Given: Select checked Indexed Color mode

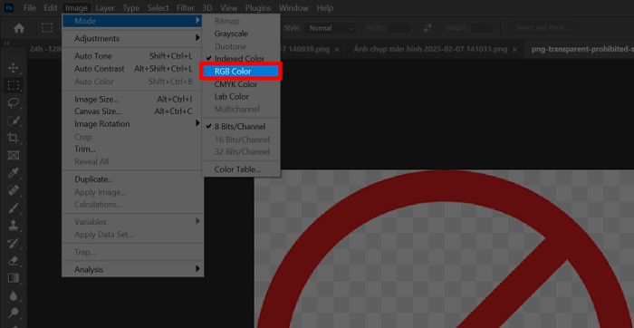Looking at the screenshot, I should click(241, 59).
